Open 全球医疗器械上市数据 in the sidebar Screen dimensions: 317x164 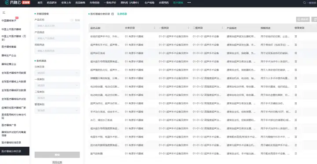click(14, 82)
